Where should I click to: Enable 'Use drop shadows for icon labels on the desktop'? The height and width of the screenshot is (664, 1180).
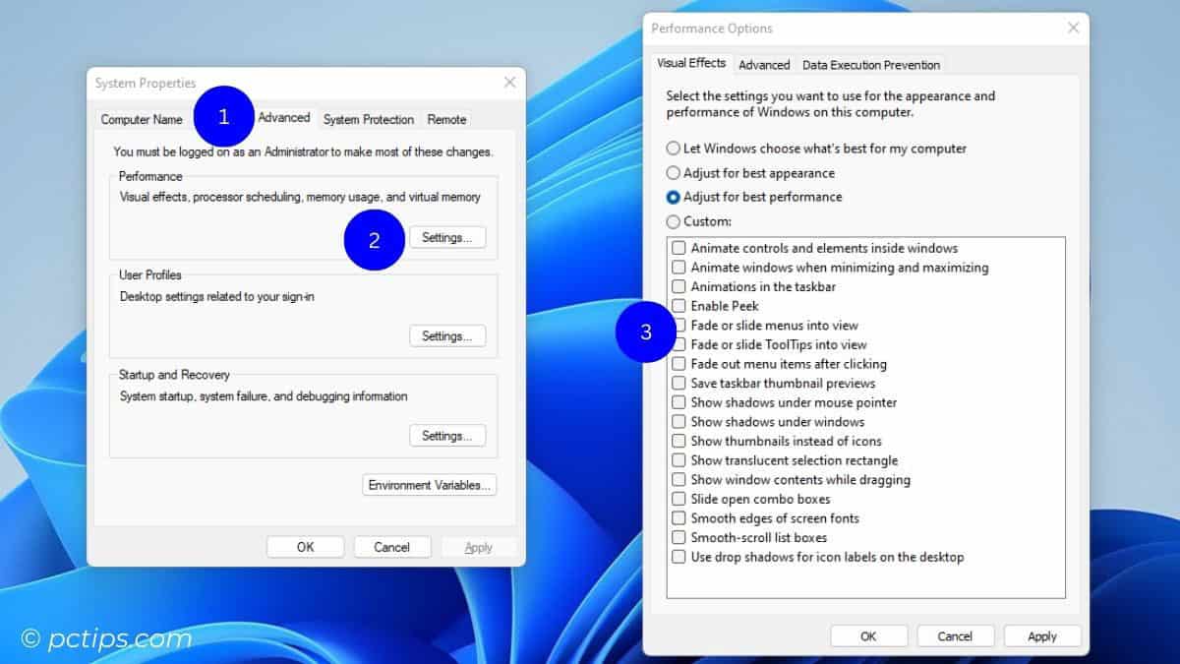click(678, 557)
